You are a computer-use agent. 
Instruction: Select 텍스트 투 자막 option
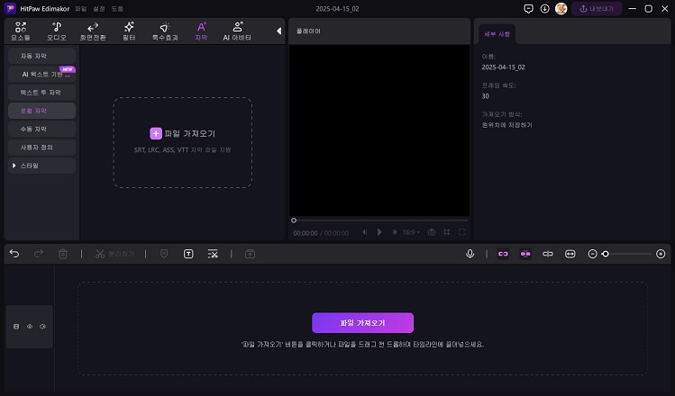point(41,93)
